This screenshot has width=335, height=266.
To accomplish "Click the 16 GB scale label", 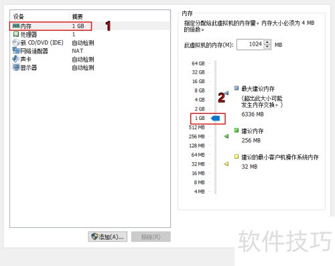I will 198,81.
